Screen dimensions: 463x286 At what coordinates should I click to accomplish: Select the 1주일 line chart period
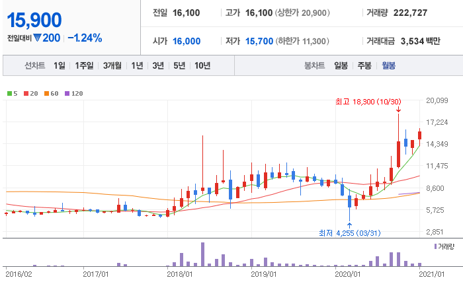point(84,65)
